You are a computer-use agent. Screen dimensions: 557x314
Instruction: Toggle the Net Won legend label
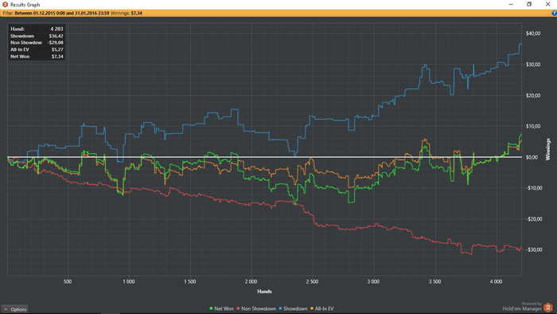(224, 308)
